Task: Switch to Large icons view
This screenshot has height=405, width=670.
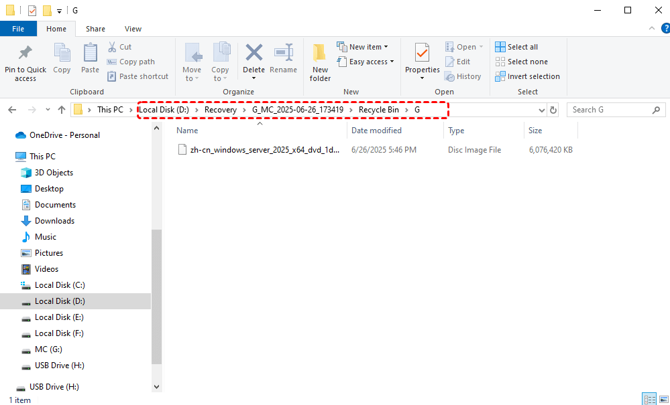Action: 664,400
